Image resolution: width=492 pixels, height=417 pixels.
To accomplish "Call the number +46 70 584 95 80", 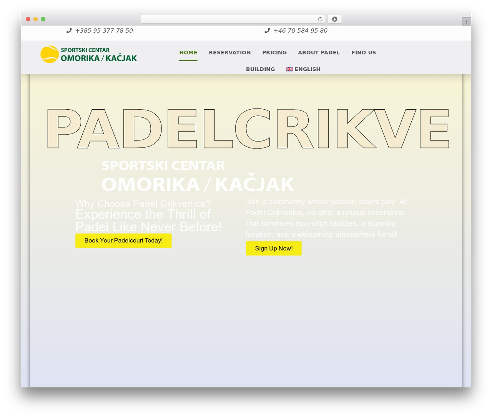I will (x=301, y=30).
